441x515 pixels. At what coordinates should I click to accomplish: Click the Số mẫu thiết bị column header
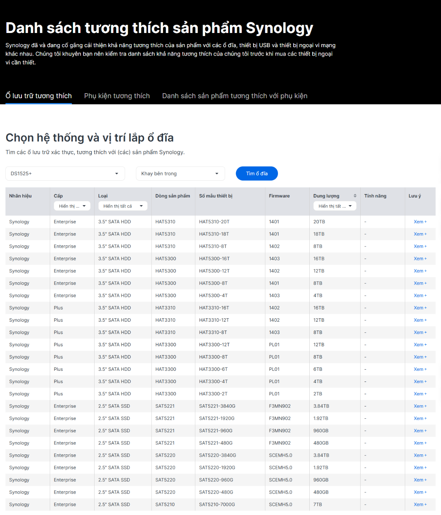point(216,196)
